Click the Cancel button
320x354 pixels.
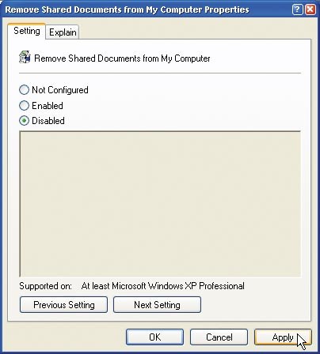coord(219,337)
